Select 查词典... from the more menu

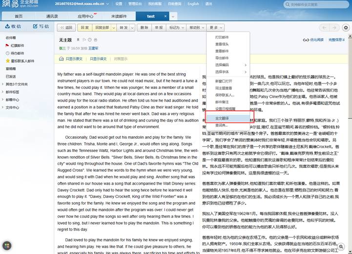pos(228,126)
